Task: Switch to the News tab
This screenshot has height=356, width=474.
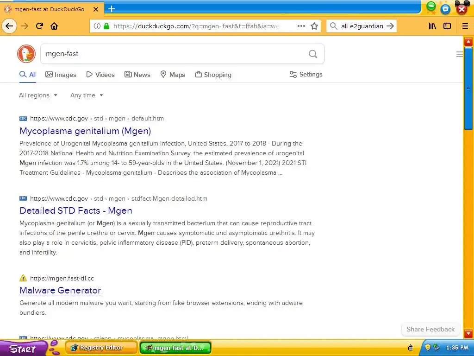Action: (137, 75)
